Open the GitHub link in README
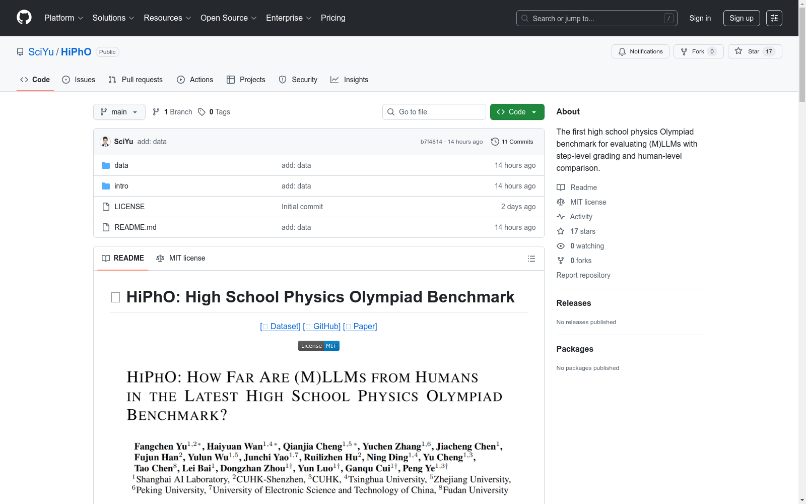The width and height of the screenshot is (806, 504). [322, 326]
